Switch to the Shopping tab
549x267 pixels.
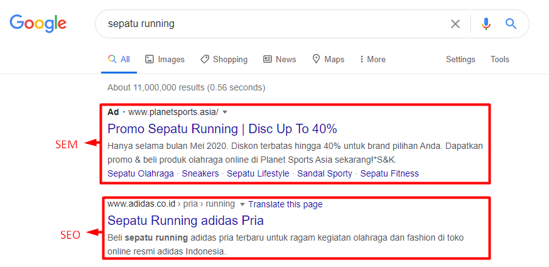224,60
